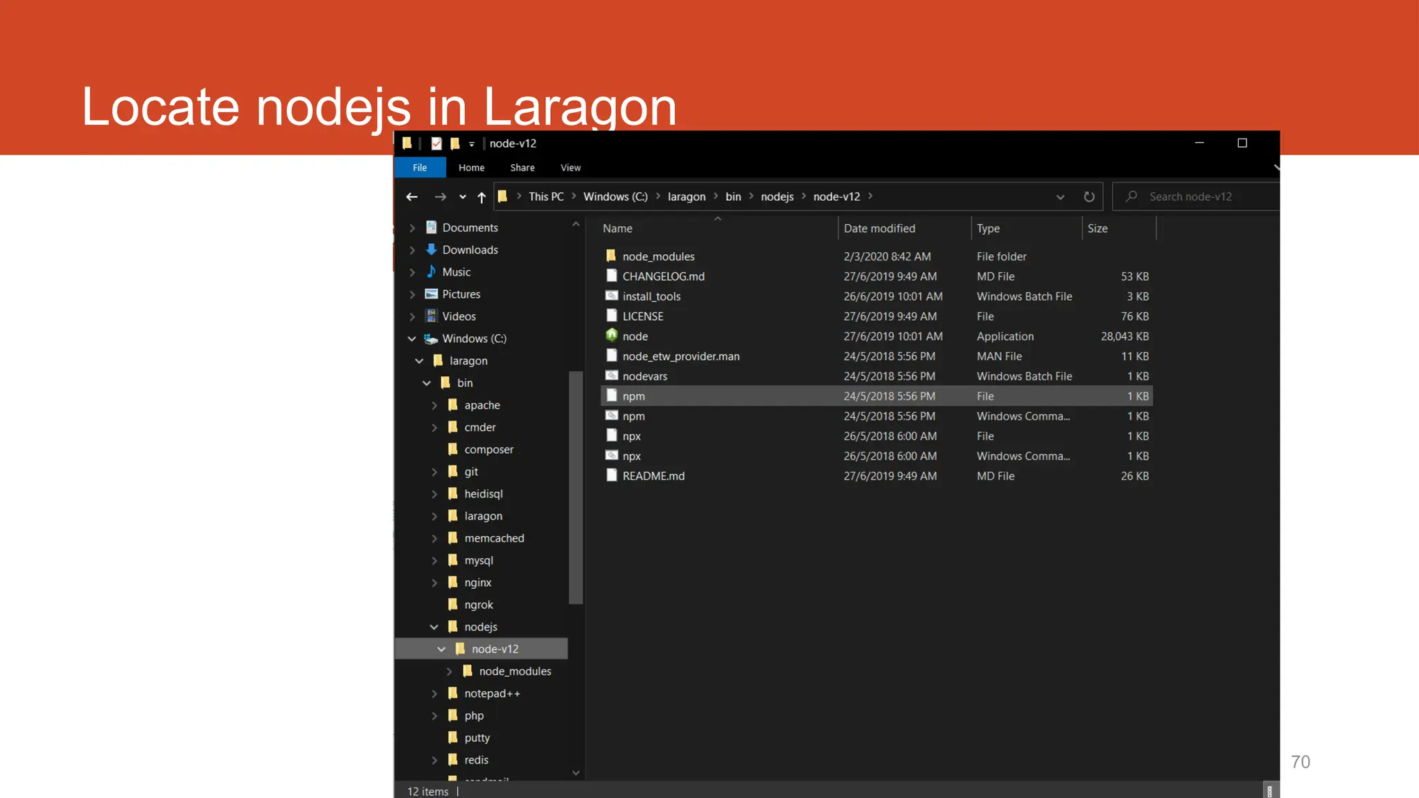Screen dimensions: 1419x798
Task: Click the mysql folder icon in tree
Action: click(x=453, y=560)
